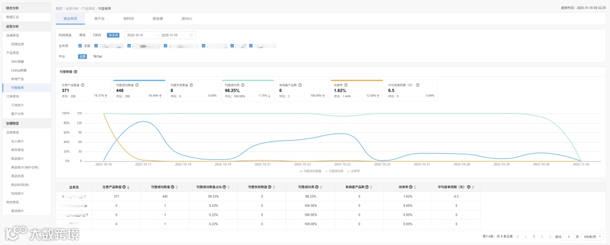The height and width of the screenshot is (245, 610).
Task: Go to previous page with pagination arrow
Action: coord(526,237)
